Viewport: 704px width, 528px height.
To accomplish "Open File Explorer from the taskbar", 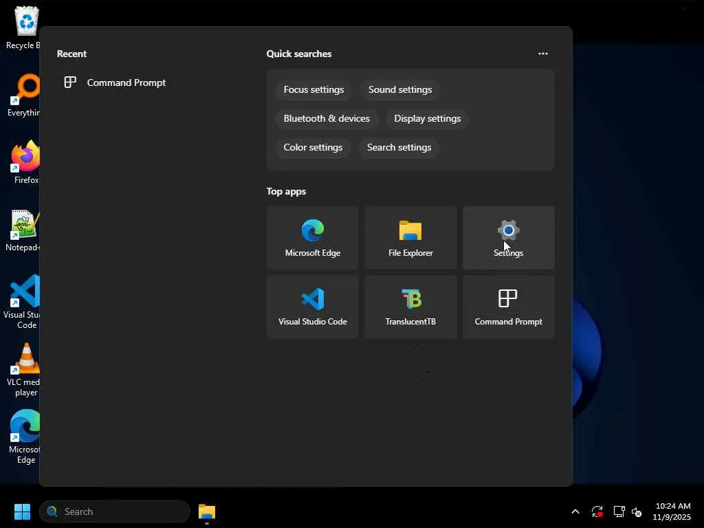I will [x=207, y=511].
